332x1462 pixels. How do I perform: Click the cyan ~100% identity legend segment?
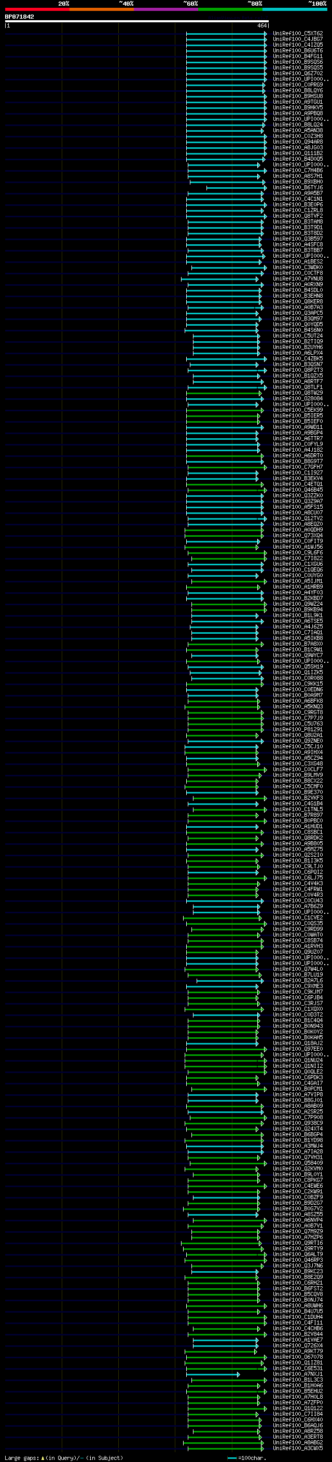[x=295, y=9]
